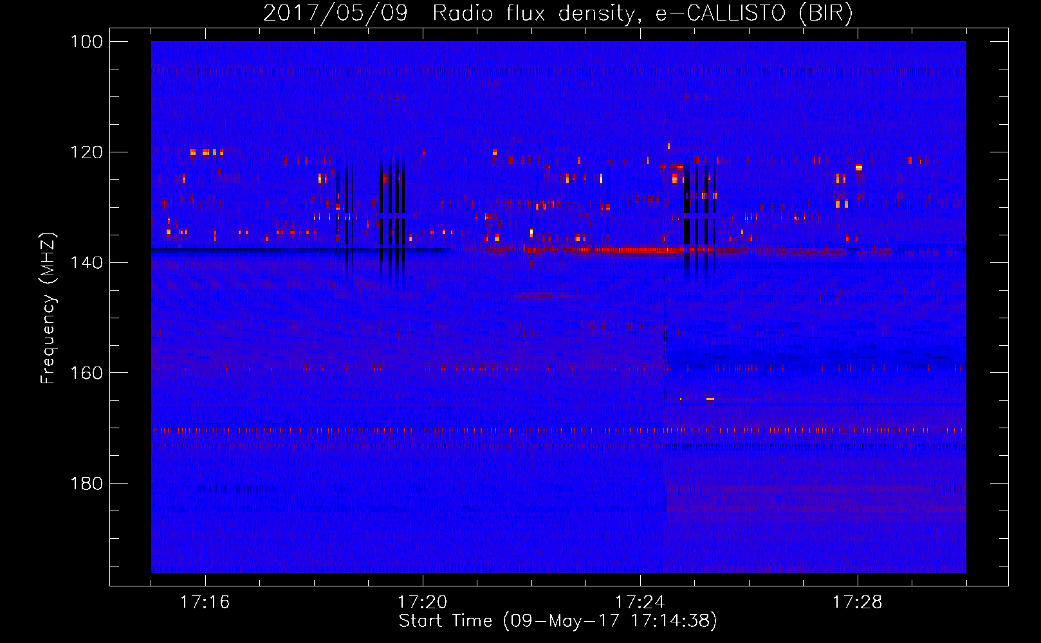Click the 160 frequency tick label
This screenshot has height=643, width=1041.
87,373
